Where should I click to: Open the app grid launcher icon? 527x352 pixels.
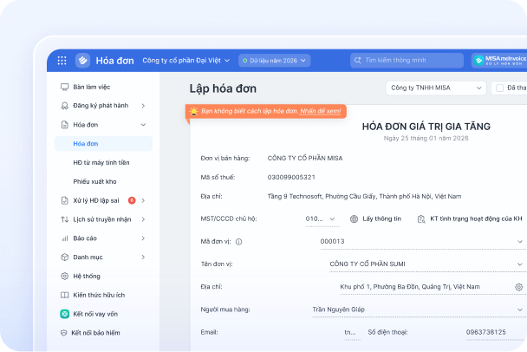click(62, 61)
